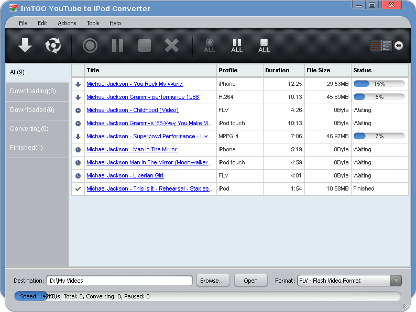This screenshot has width=416, height=312.
Task: Click the start (circle) toolbar button
Action: (x=90, y=46)
